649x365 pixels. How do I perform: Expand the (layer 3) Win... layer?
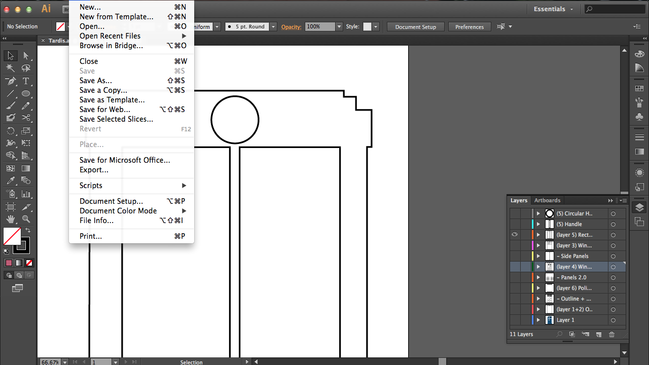pos(538,245)
